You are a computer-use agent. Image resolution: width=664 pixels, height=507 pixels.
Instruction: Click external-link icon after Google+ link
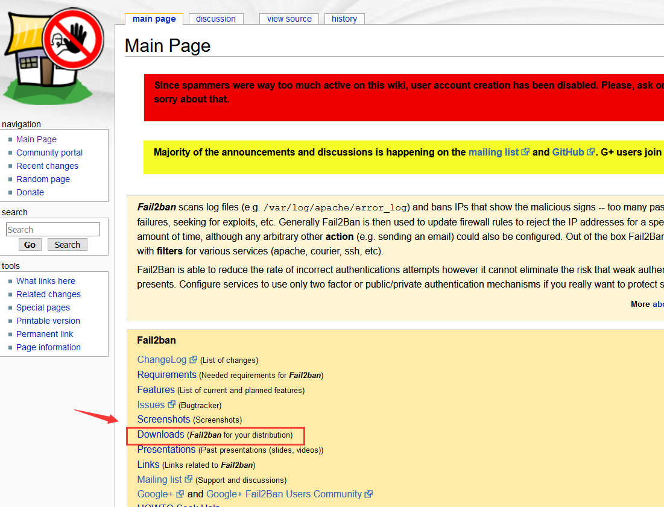[x=180, y=494]
